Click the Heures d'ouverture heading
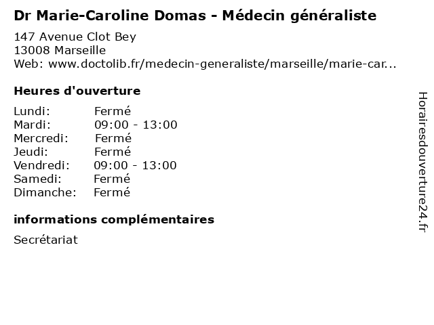 (77, 91)
